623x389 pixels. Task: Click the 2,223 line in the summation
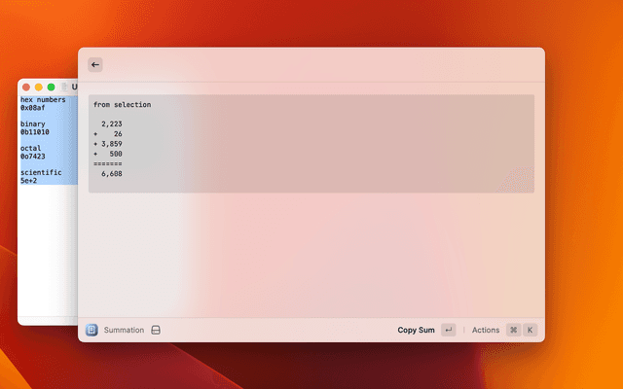point(111,124)
